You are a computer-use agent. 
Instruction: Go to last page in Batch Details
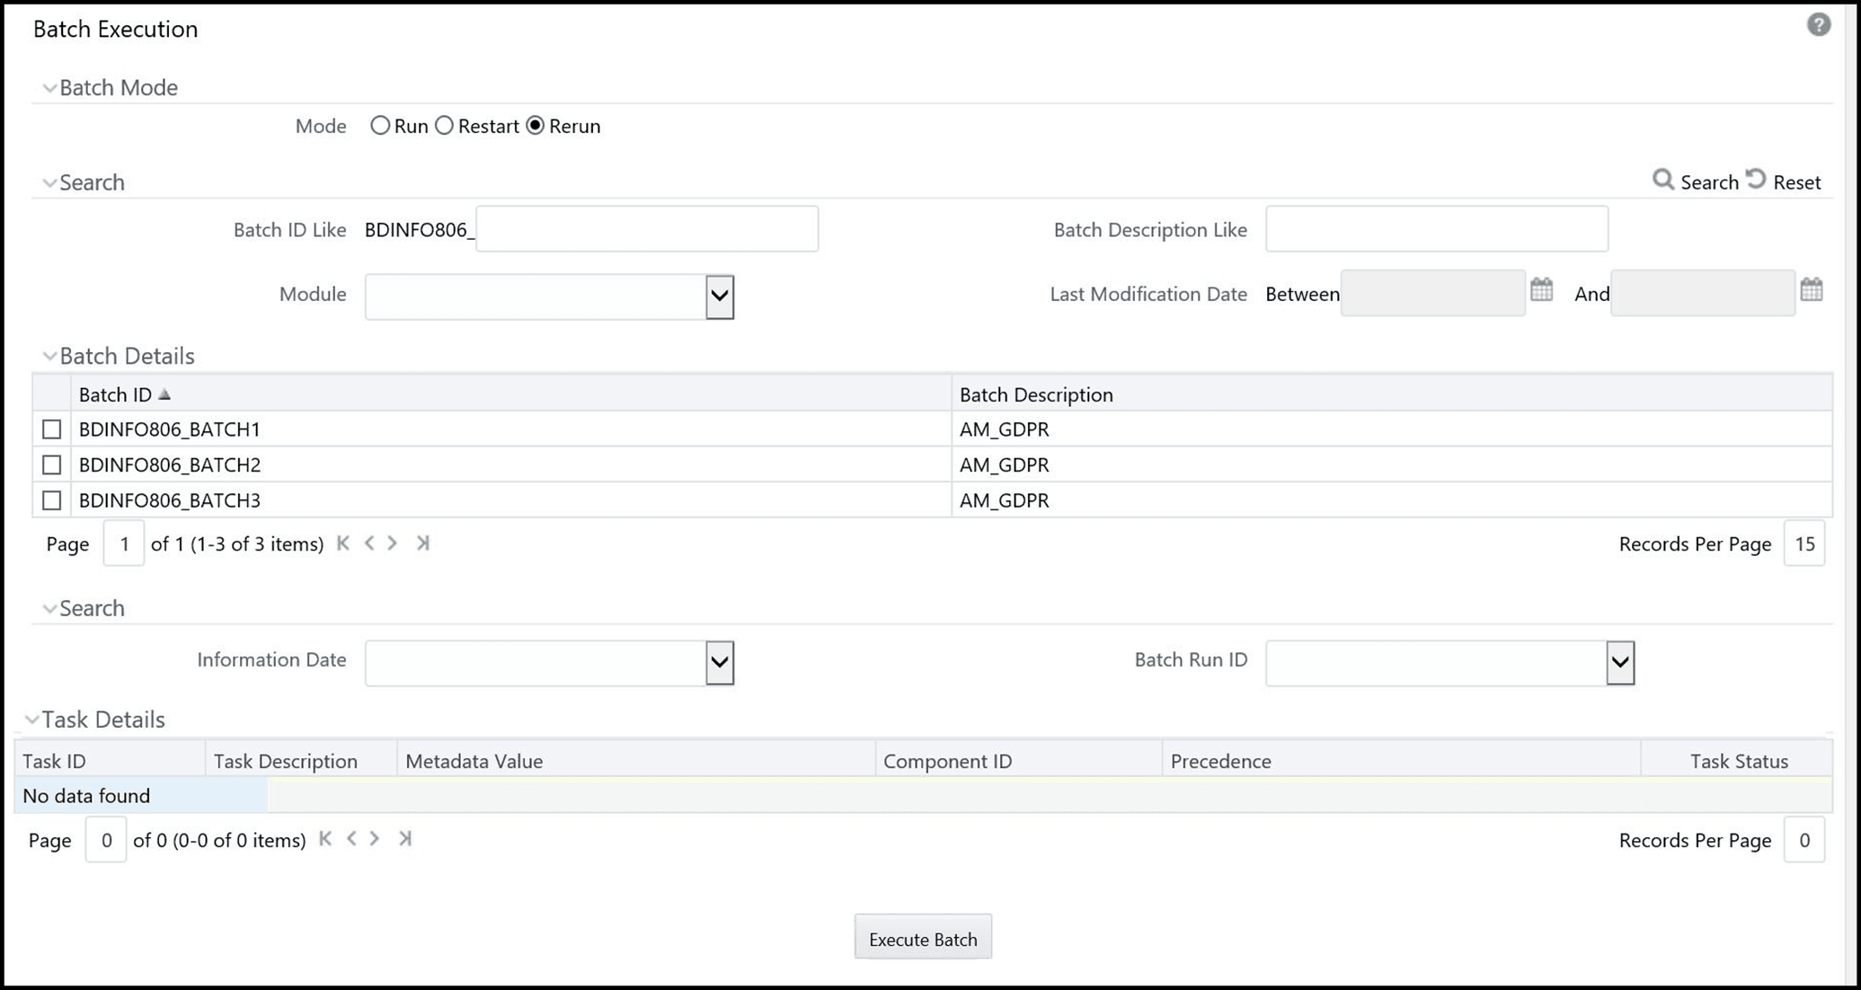[422, 544]
